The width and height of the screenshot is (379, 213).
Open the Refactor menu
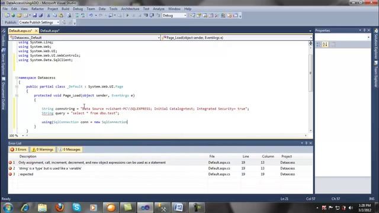(x=37, y=9)
